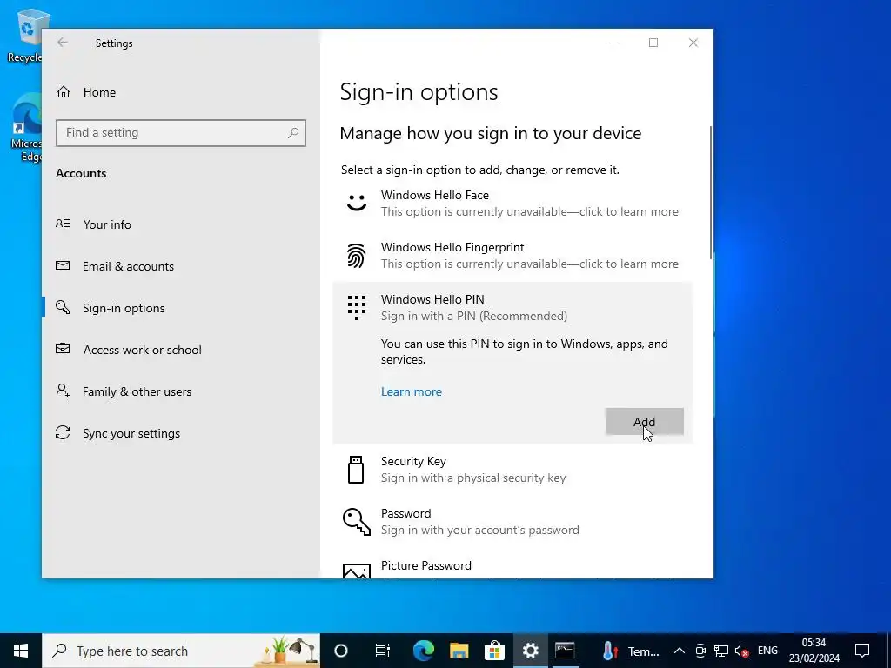
Task: Open the Home icon in sidebar
Action: pyautogui.click(x=63, y=92)
